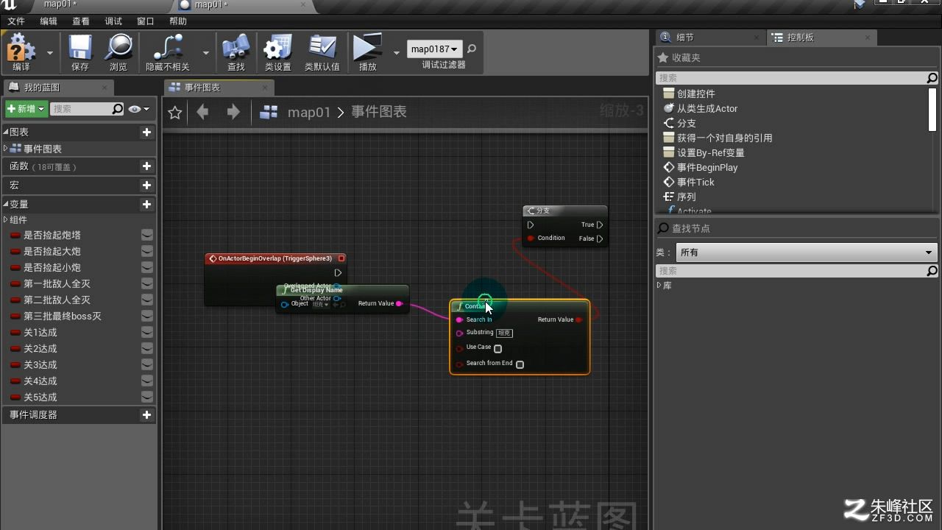Image resolution: width=942 pixels, height=530 pixels.
Task: Open the 窗口 menu
Action: pos(146,21)
